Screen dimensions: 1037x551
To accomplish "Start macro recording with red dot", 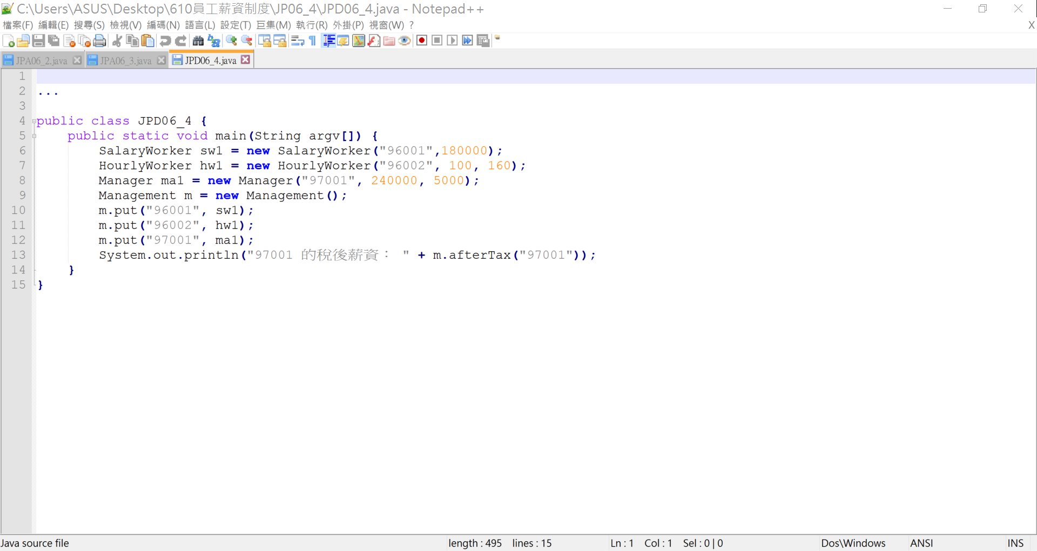I will (422, 41).
